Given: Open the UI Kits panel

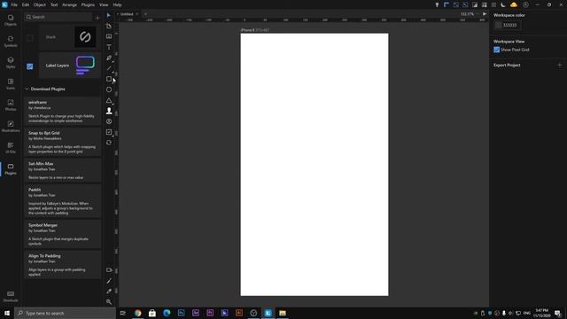Looking at the screenshot, I should (11, 148).
